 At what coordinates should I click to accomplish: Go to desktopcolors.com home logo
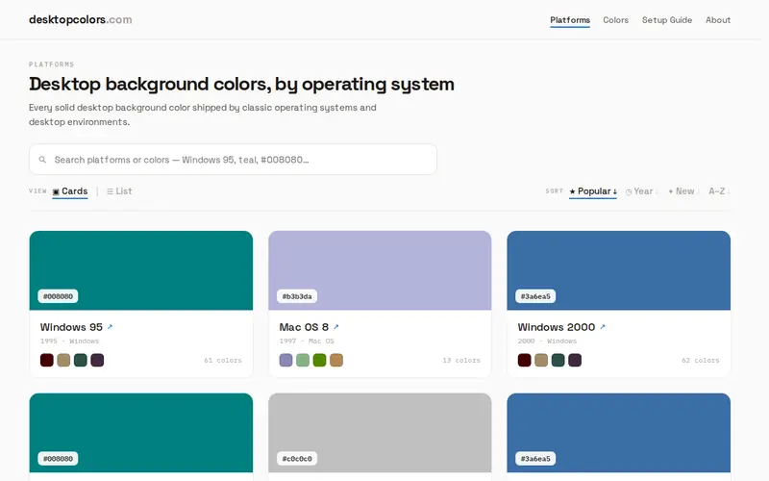(81, 19)
